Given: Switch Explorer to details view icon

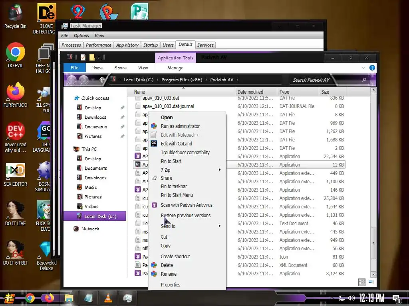Looking at the screenshot, I should [362, 282].
